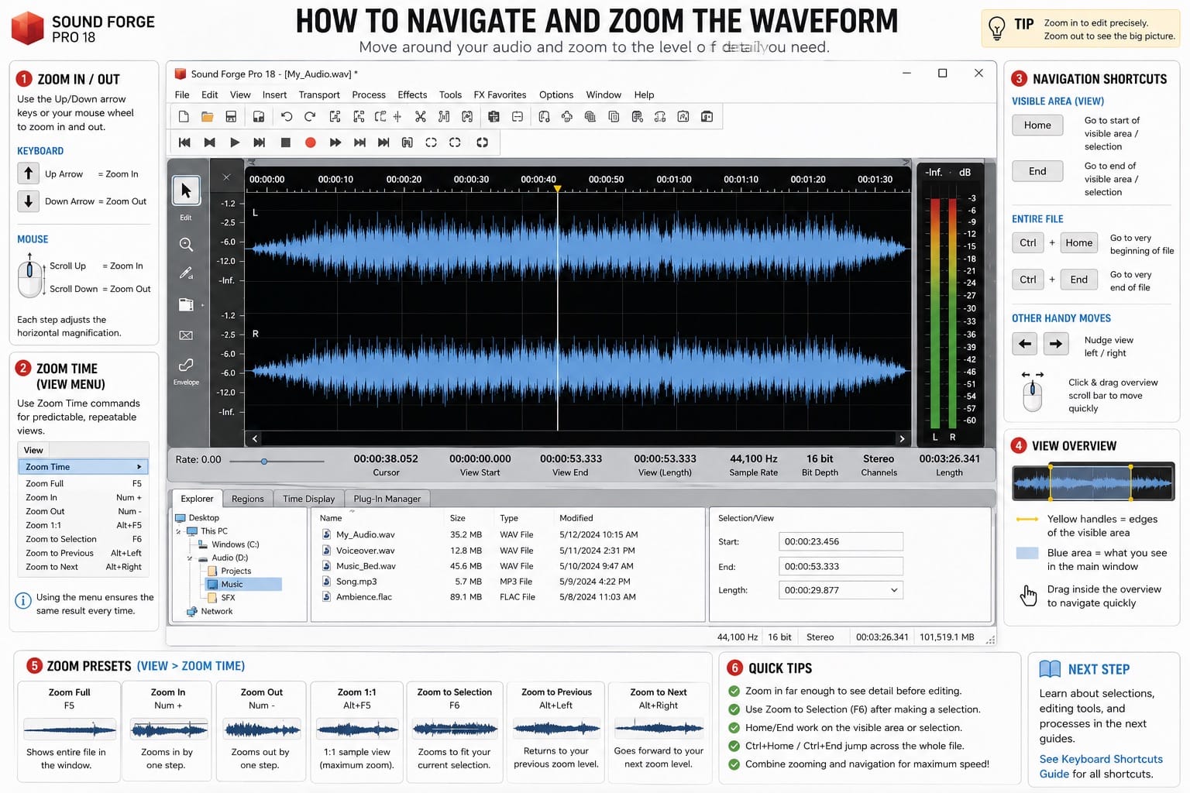Click the Desktop icon in the Explorer tree
The width and height of the screenshot is (1190, 793).
point(181,518)
